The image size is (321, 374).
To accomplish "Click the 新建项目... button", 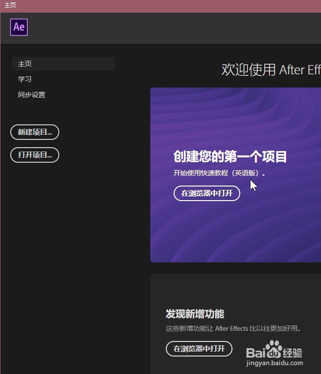I will pos(35,132).
